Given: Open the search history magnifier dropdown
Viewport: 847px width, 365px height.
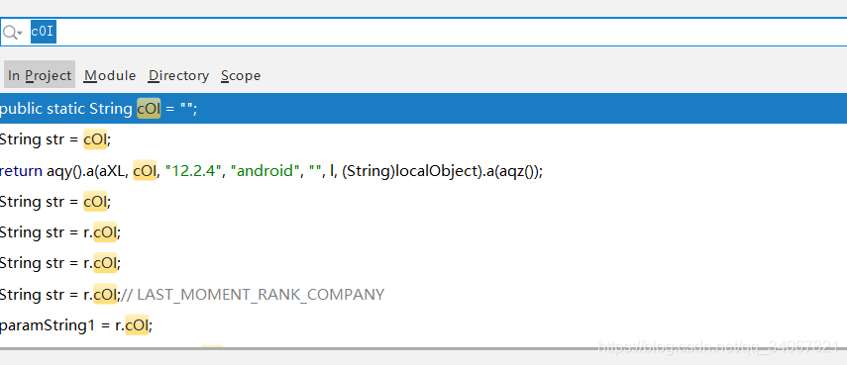Looking at the screenshot, I should coord(12,33).
